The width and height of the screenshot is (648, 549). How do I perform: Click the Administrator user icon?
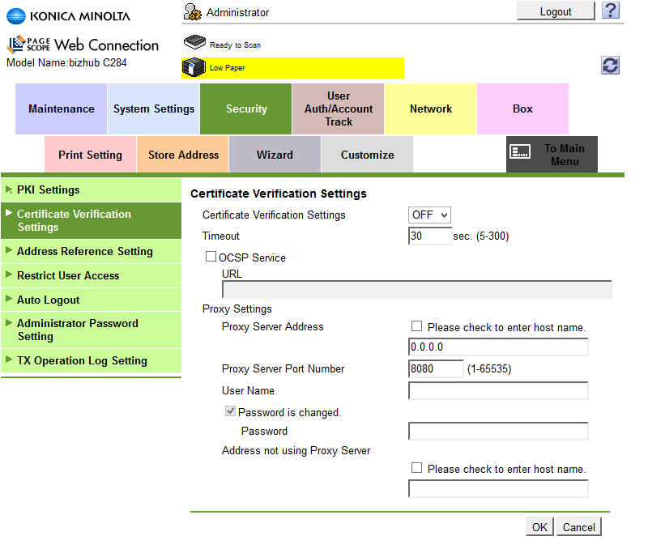click(x=193, y=11)
